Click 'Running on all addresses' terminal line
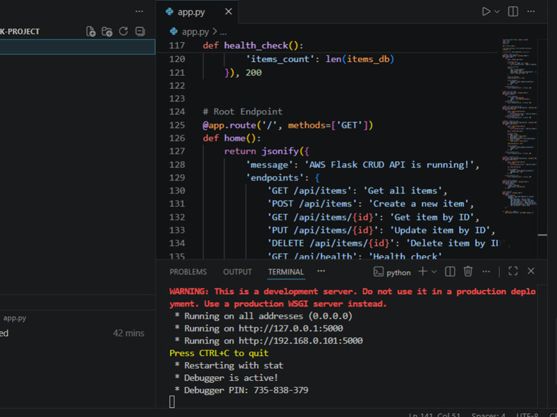 pos(263,316)
